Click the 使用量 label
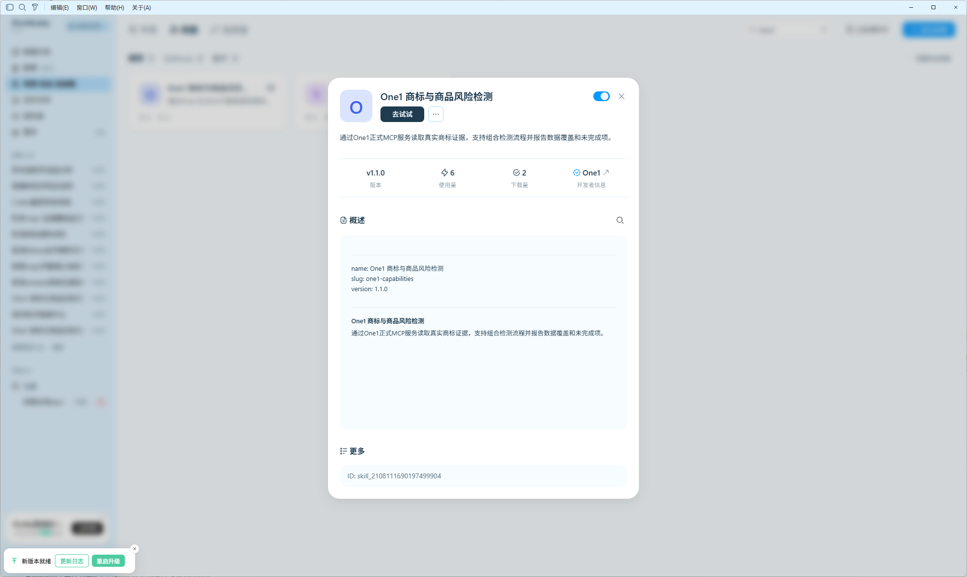The width and height of the screenshot is (967, 577). coord(448,185)
